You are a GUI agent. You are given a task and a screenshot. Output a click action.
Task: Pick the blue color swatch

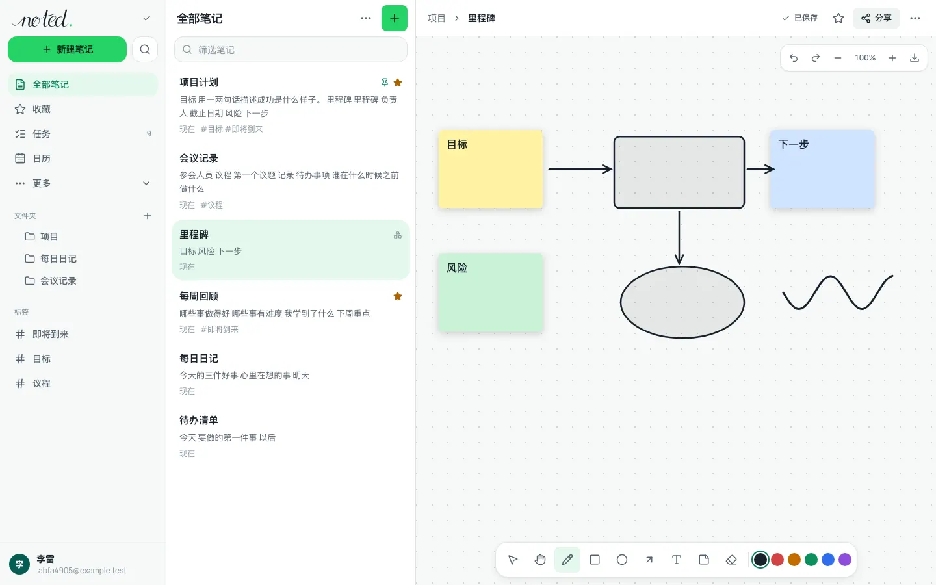pos(828,560)
